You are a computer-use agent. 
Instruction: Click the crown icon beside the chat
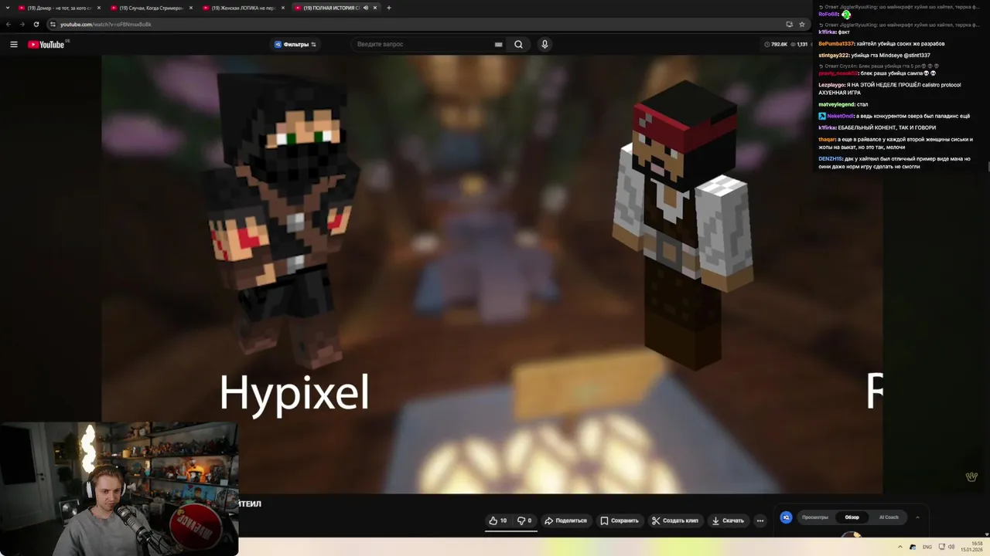(x=972, y=476)
